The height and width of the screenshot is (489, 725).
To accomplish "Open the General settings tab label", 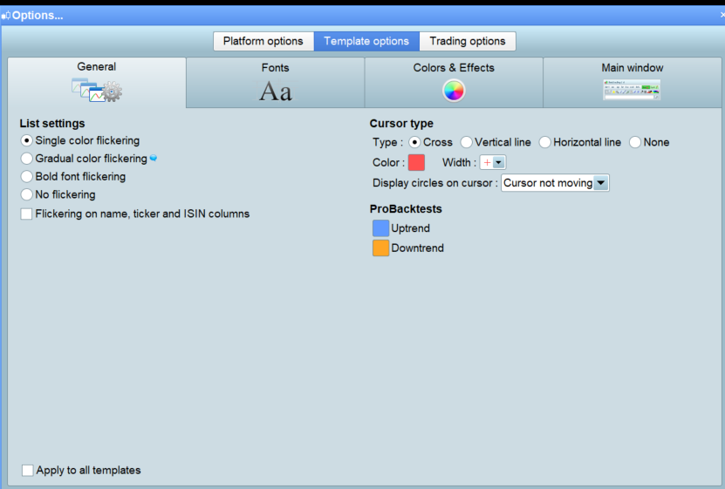I will coord(97,66).
